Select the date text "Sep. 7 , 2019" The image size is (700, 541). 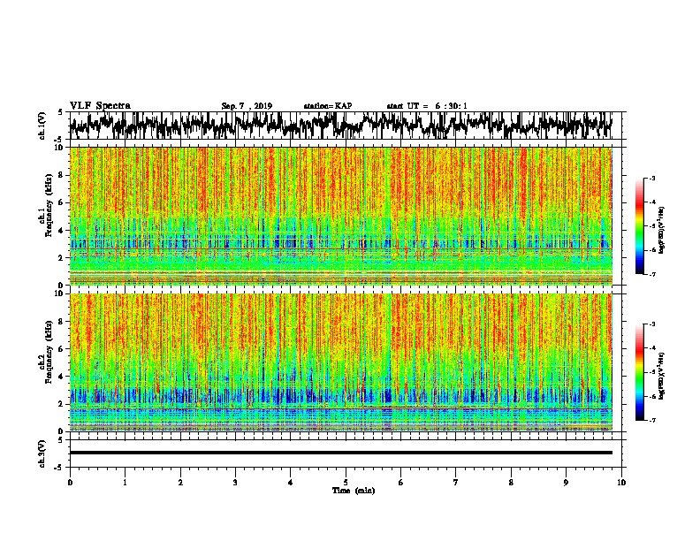(x=247, y=106)
